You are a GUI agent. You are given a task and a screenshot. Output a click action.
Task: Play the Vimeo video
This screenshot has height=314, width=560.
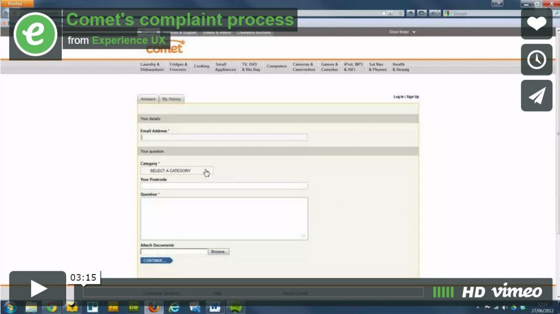coord(38,288)
